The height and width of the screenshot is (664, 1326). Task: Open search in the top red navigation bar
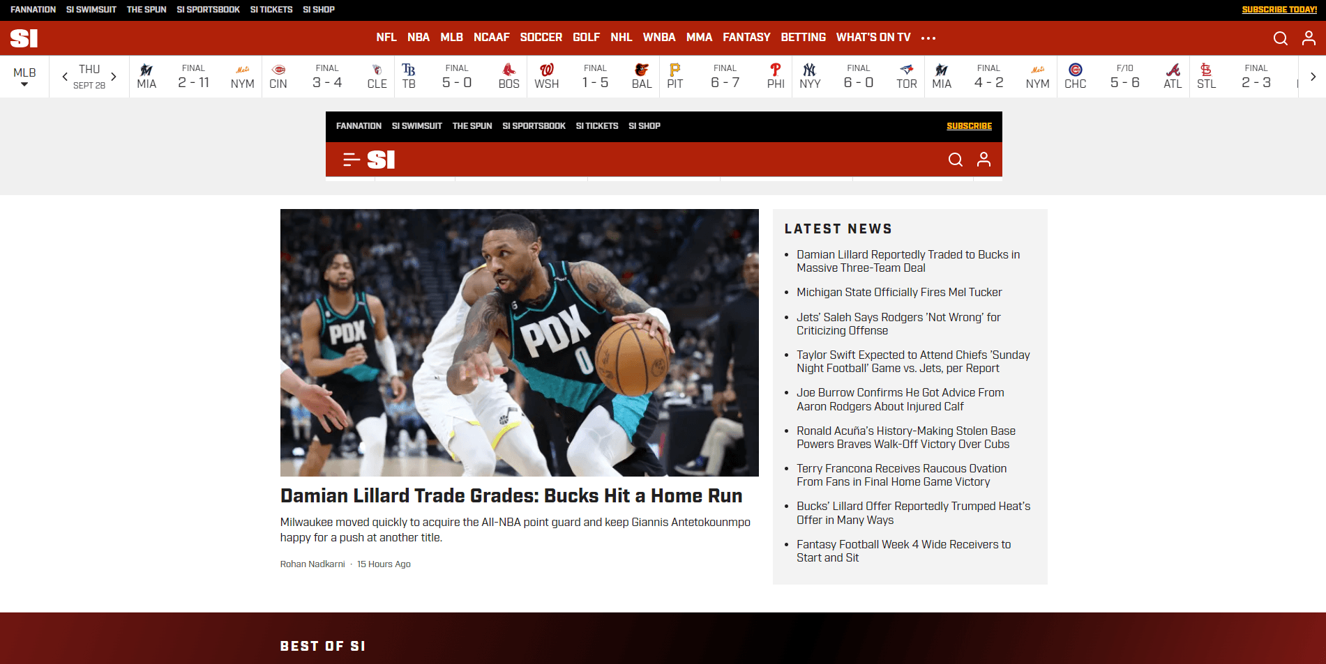pyautogui.click(x=1280, y=38)
